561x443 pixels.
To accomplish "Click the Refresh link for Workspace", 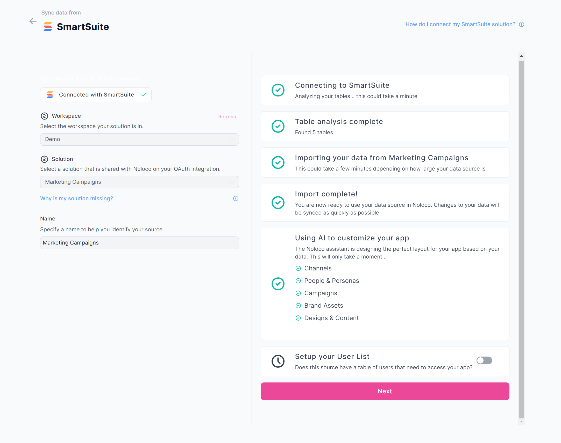I will [x=227, y=117].
